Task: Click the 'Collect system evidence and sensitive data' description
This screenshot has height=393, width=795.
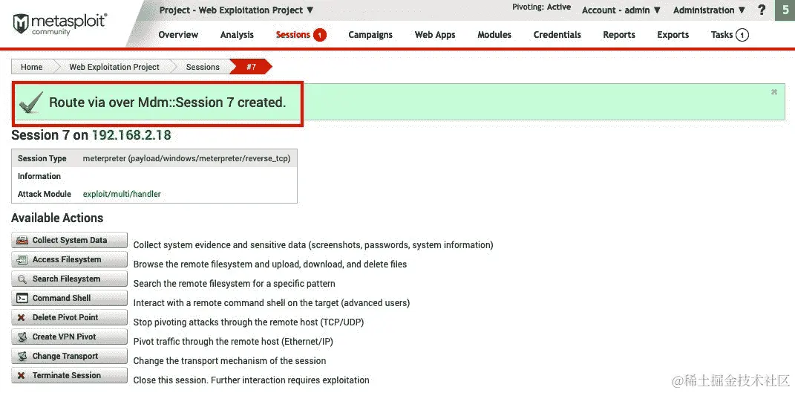Action: (313, 244)
